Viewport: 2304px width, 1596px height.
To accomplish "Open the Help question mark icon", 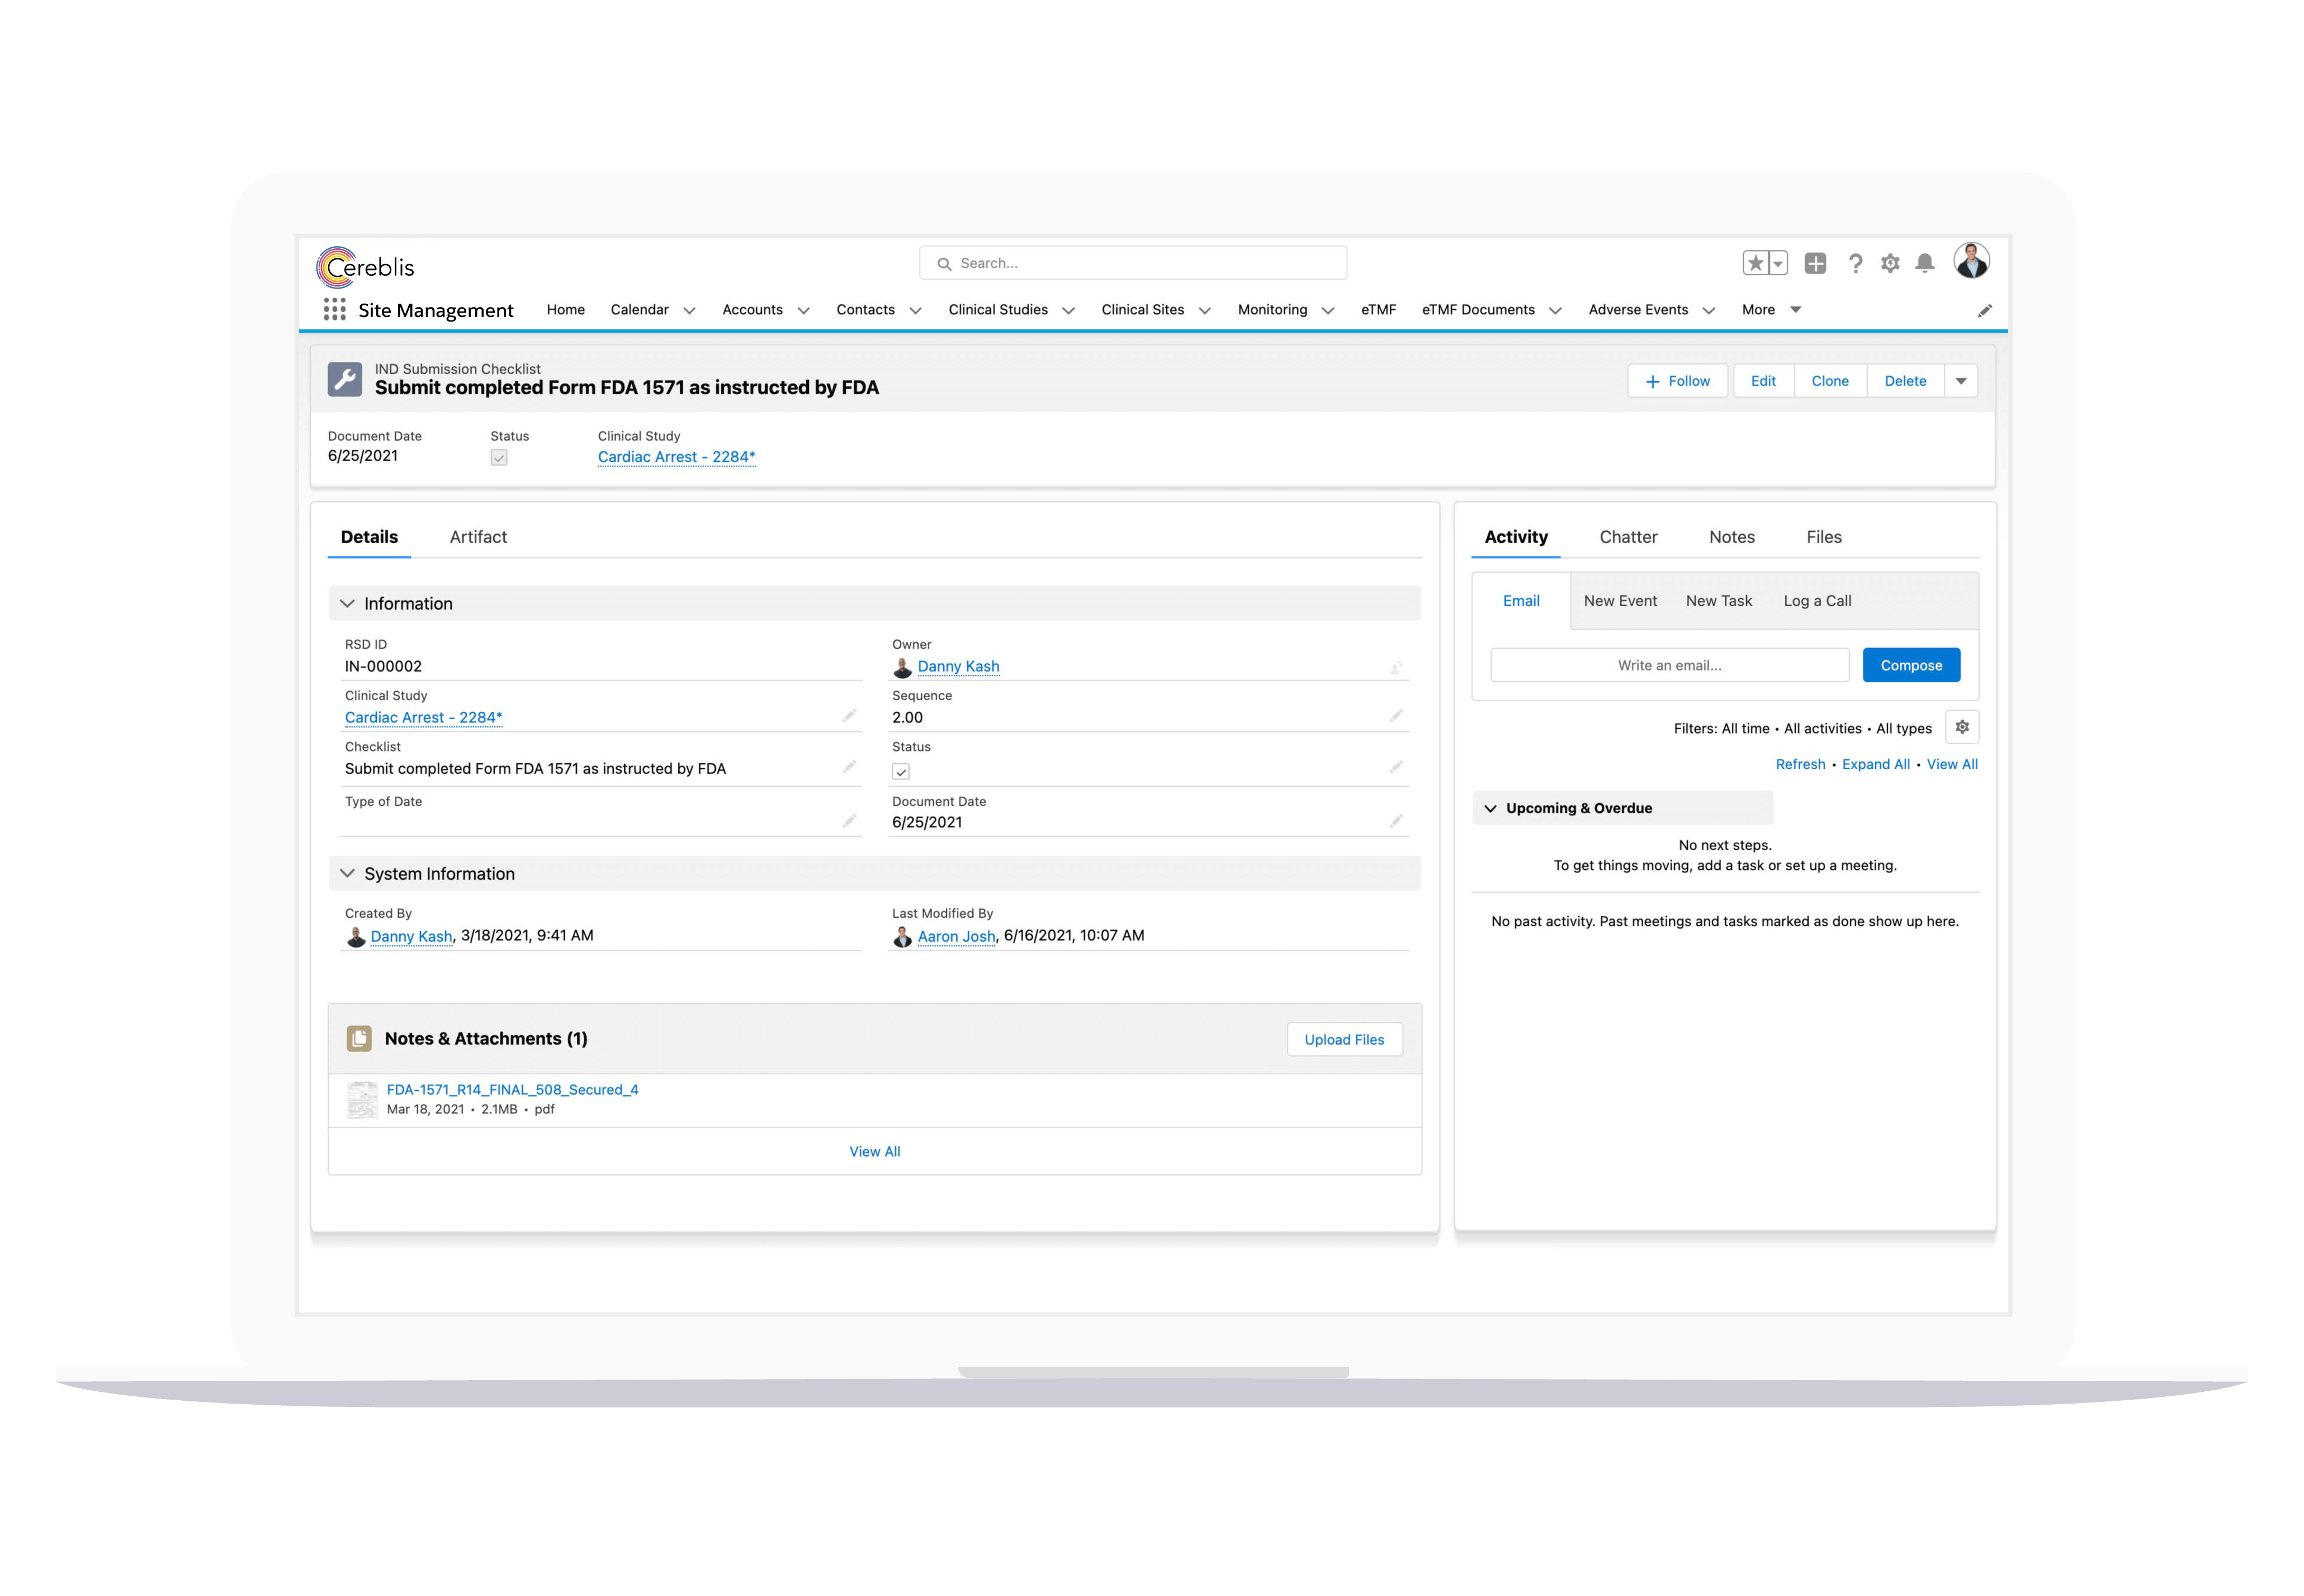I will click(1855, 263).
